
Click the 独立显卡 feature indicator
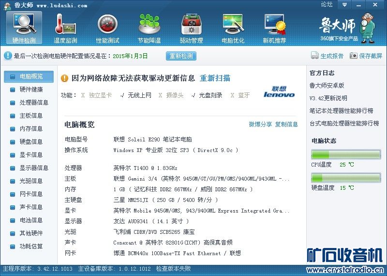pyautogui.click(x=96, y=95)
